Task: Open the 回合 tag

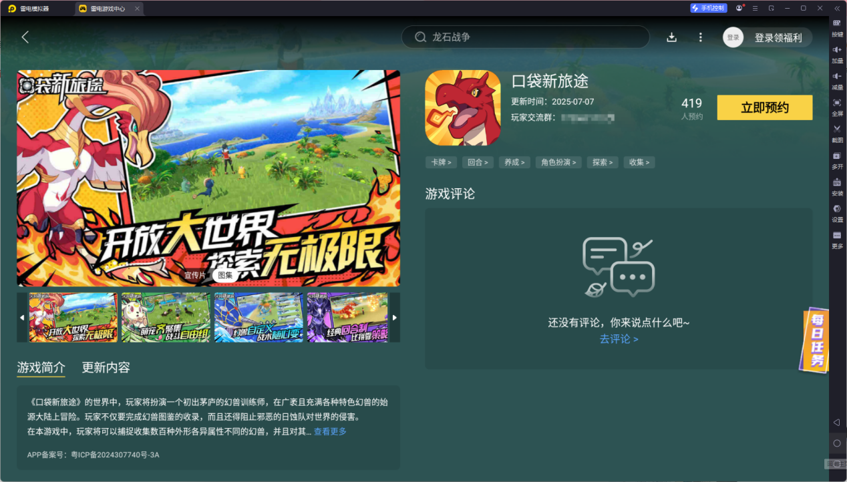Action: 478,162
